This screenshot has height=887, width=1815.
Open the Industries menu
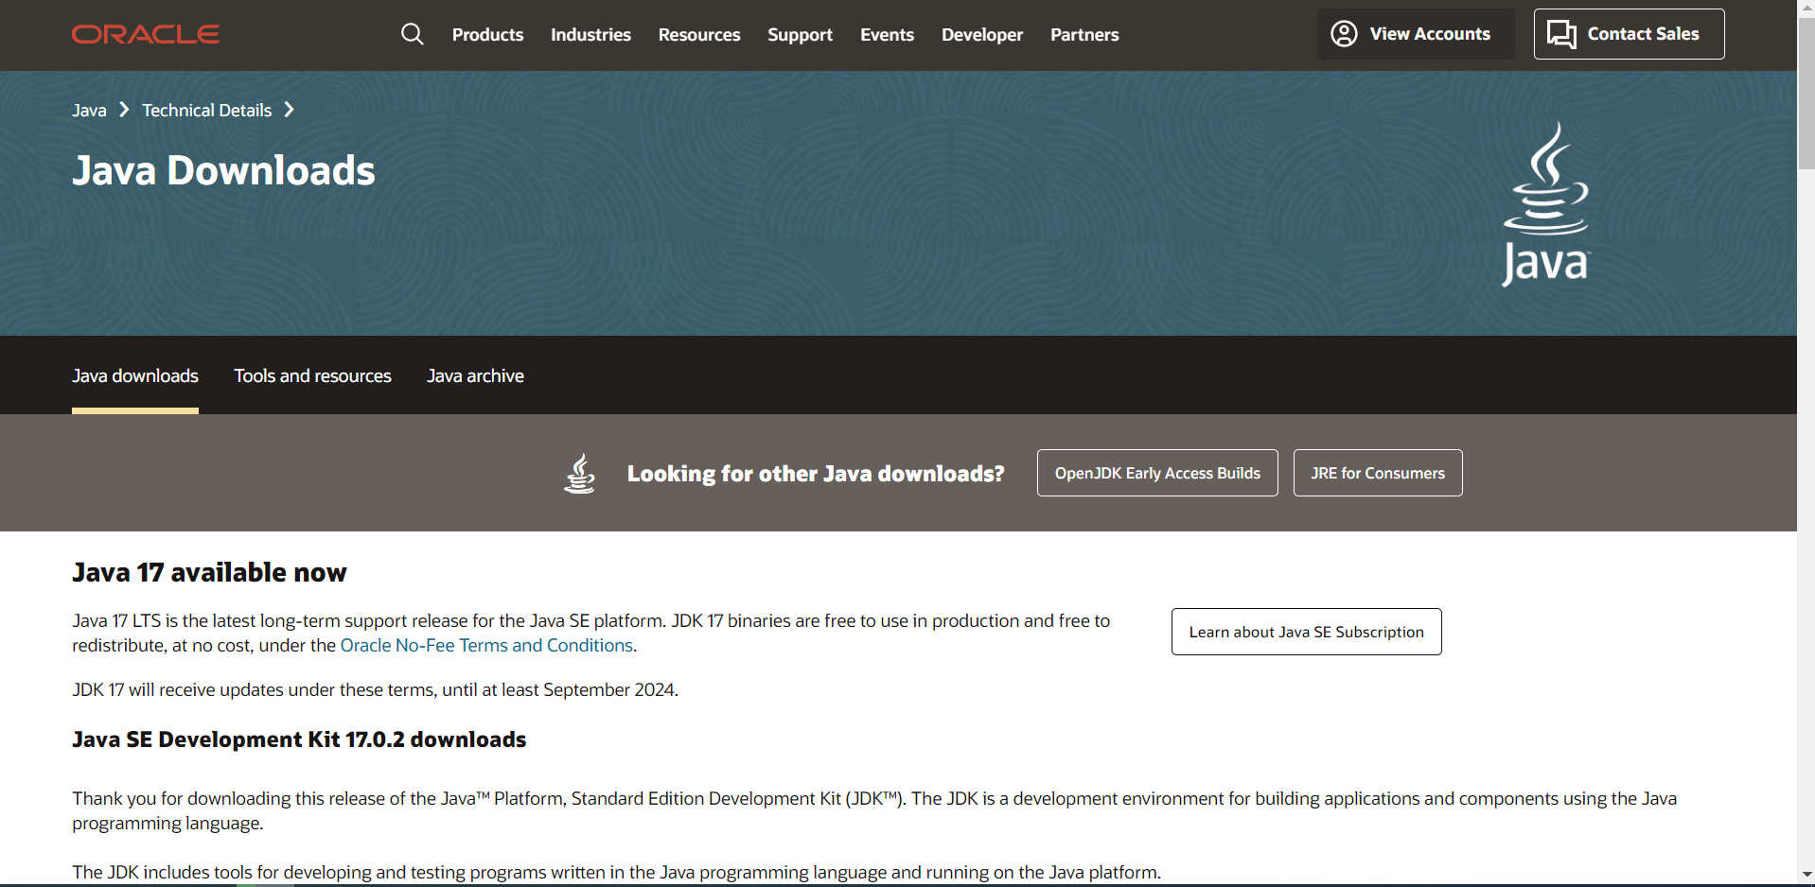click(x=590, y=34)
